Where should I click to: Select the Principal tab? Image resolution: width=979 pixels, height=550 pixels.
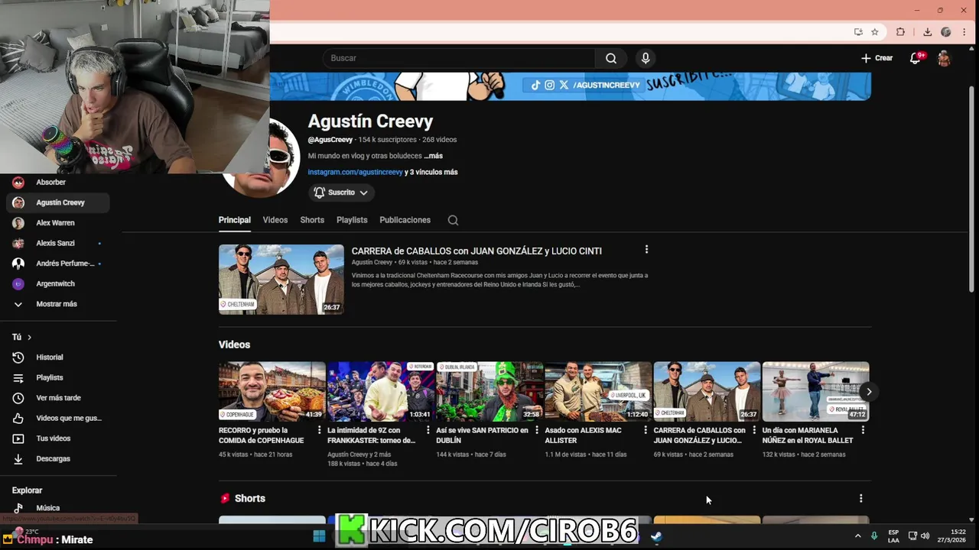[234, 220]
